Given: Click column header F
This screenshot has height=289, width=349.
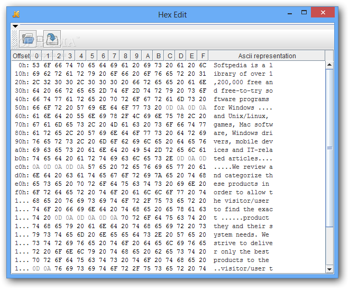Looking at the screenshot, I should tap(203, 56).
